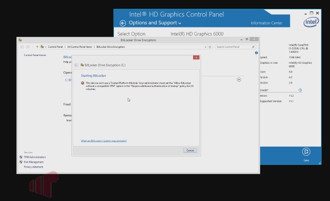Screen dimensions: 330x201
Task: Maximize the Intel Graphics Control Panel
Action: point(311,13)
